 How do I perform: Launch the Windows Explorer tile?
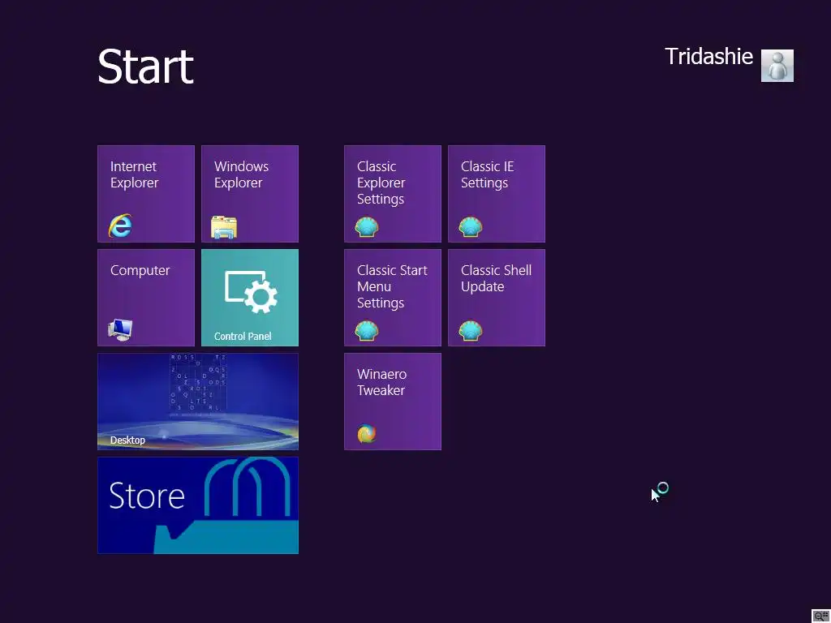pos(250,194)
